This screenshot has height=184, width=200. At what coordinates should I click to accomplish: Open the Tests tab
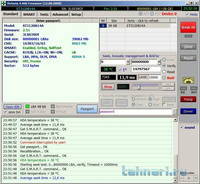(44, 14)
